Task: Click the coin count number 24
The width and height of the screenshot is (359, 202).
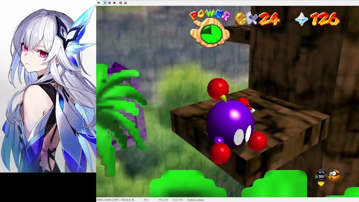Action: click(x=269, y=19)
